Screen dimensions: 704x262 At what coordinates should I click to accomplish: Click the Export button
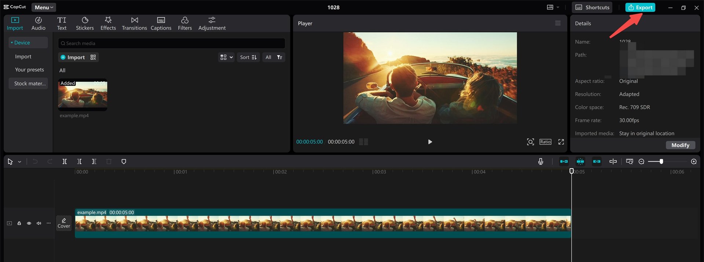[x=640, y=7]
